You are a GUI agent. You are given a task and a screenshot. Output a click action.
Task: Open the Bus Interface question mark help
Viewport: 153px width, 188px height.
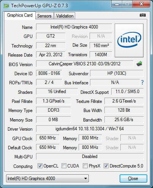142,82
